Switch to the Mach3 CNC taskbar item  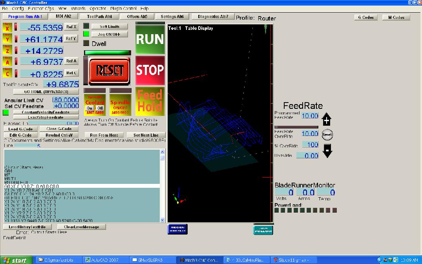[200, 260]
